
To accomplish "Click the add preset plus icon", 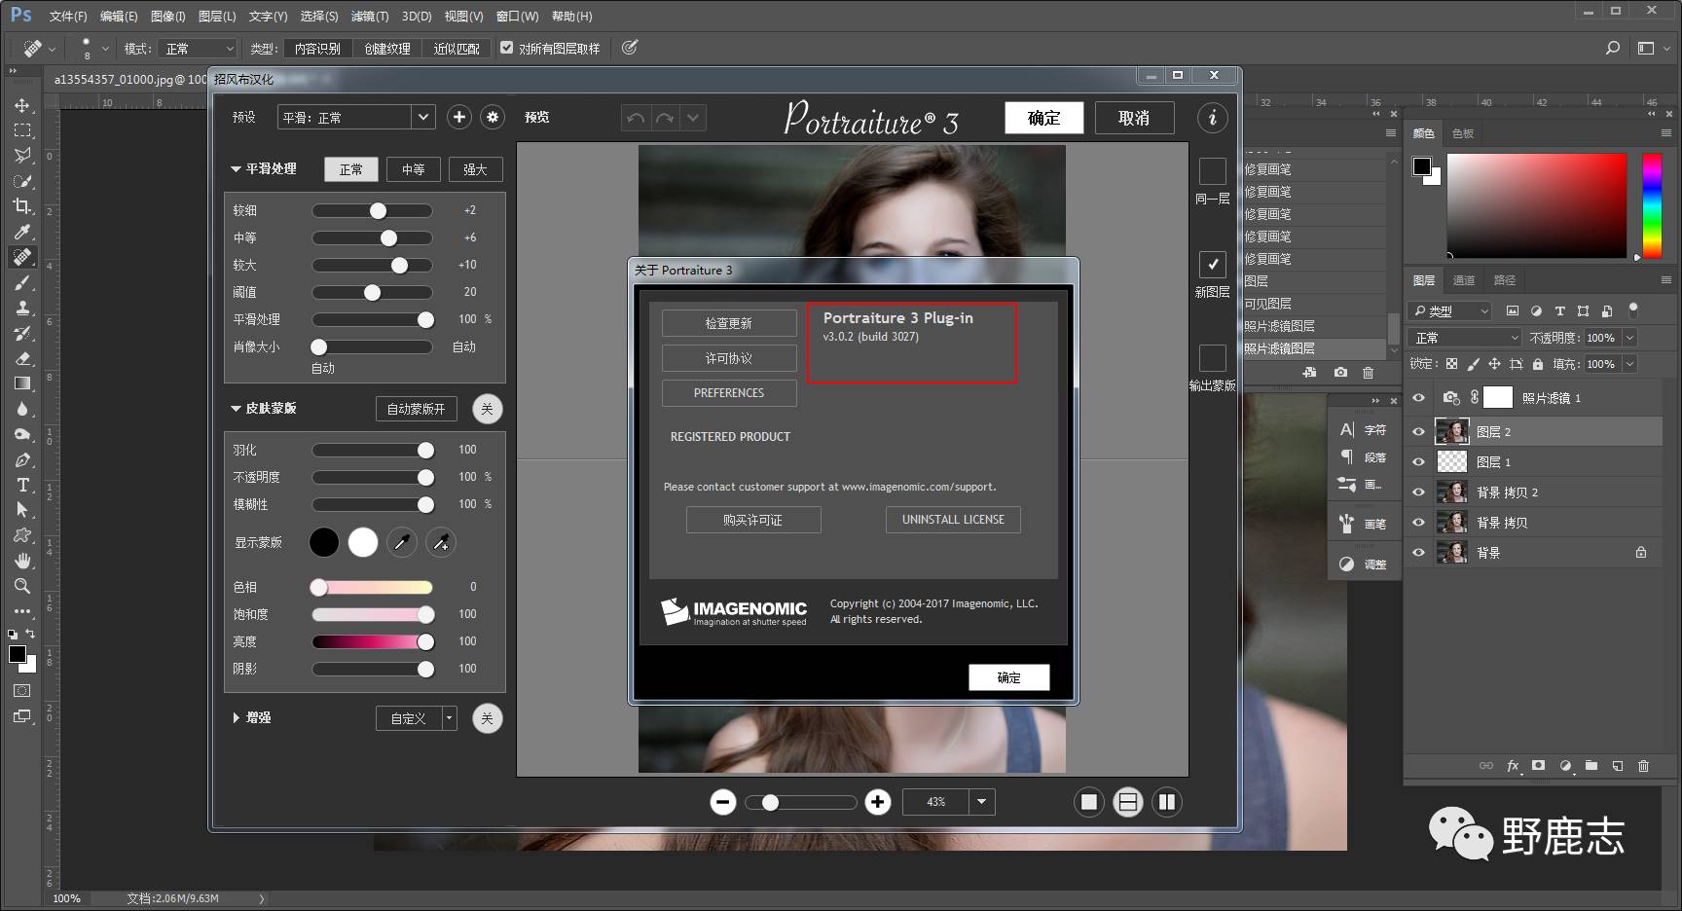I will pos(459,118).
